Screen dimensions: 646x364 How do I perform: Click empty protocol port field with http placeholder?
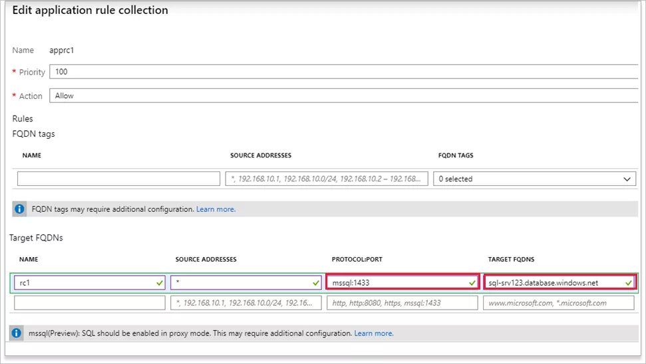[403, 303]
